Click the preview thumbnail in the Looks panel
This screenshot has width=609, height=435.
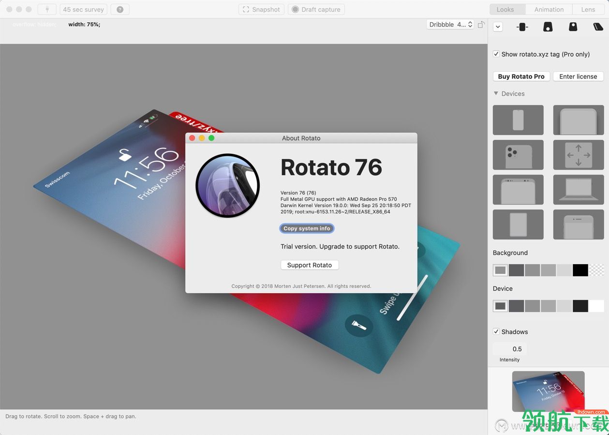click(x=548, y=391)
